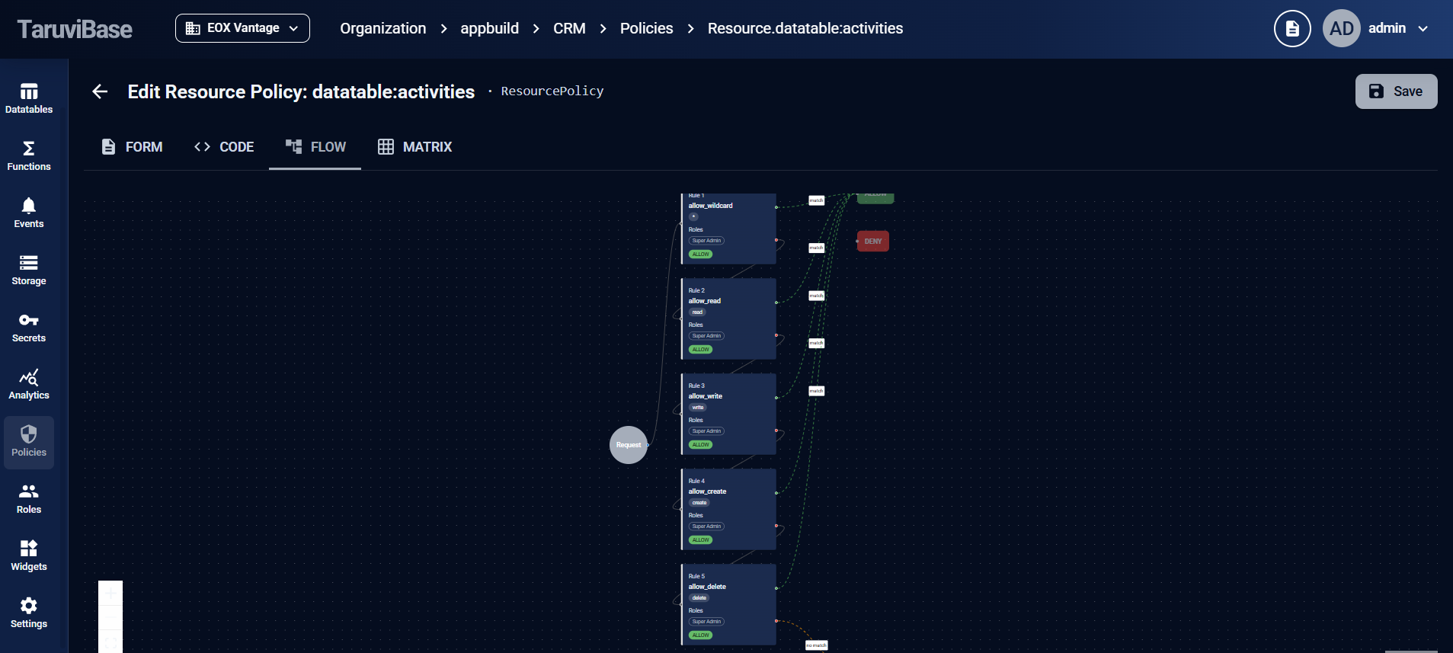1453x653 pixels.
Task: Select the allow_write rule node
Action: pyautogui.click(x=728, y=414)
